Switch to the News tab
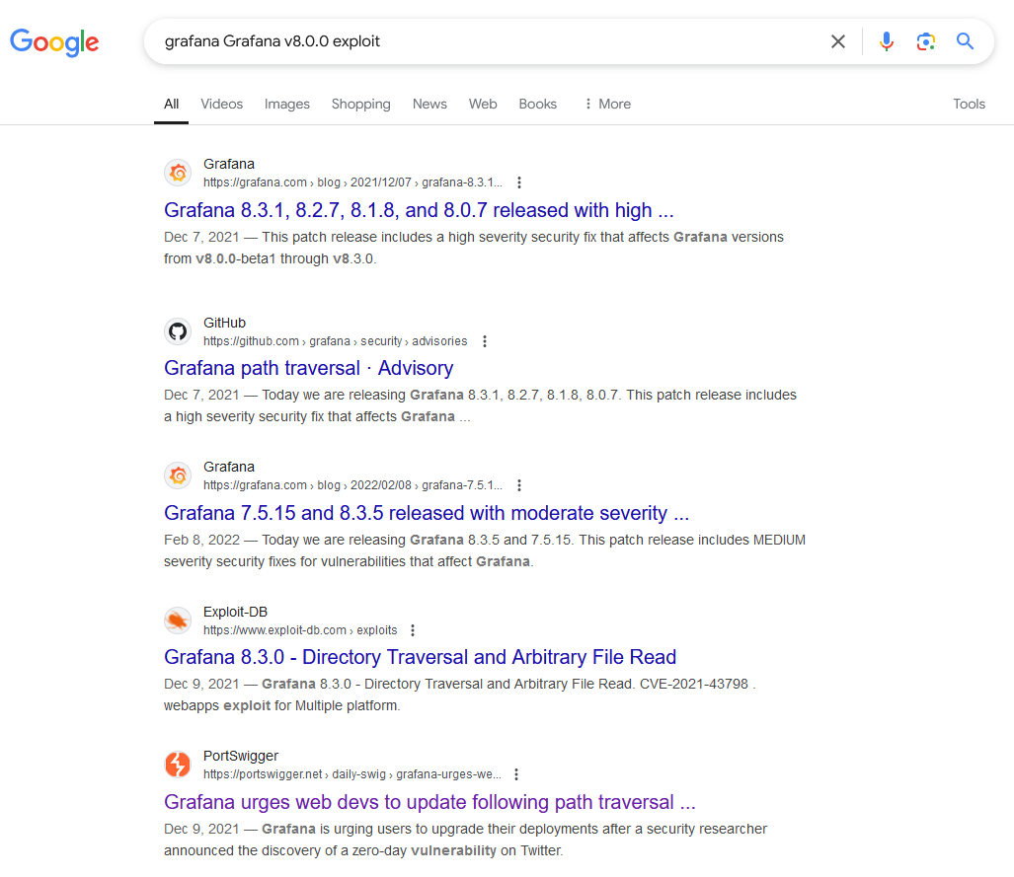1014x877 pixels. [x=429, y=104]
